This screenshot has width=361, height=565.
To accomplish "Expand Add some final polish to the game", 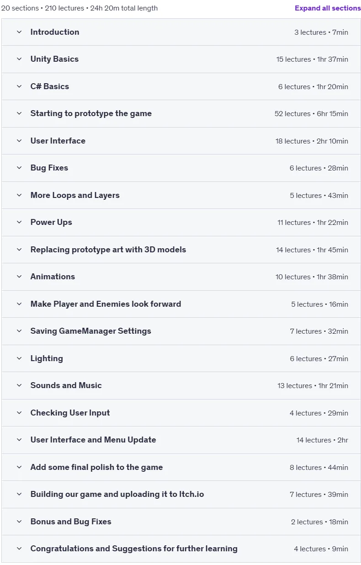I will pos(181,467).
